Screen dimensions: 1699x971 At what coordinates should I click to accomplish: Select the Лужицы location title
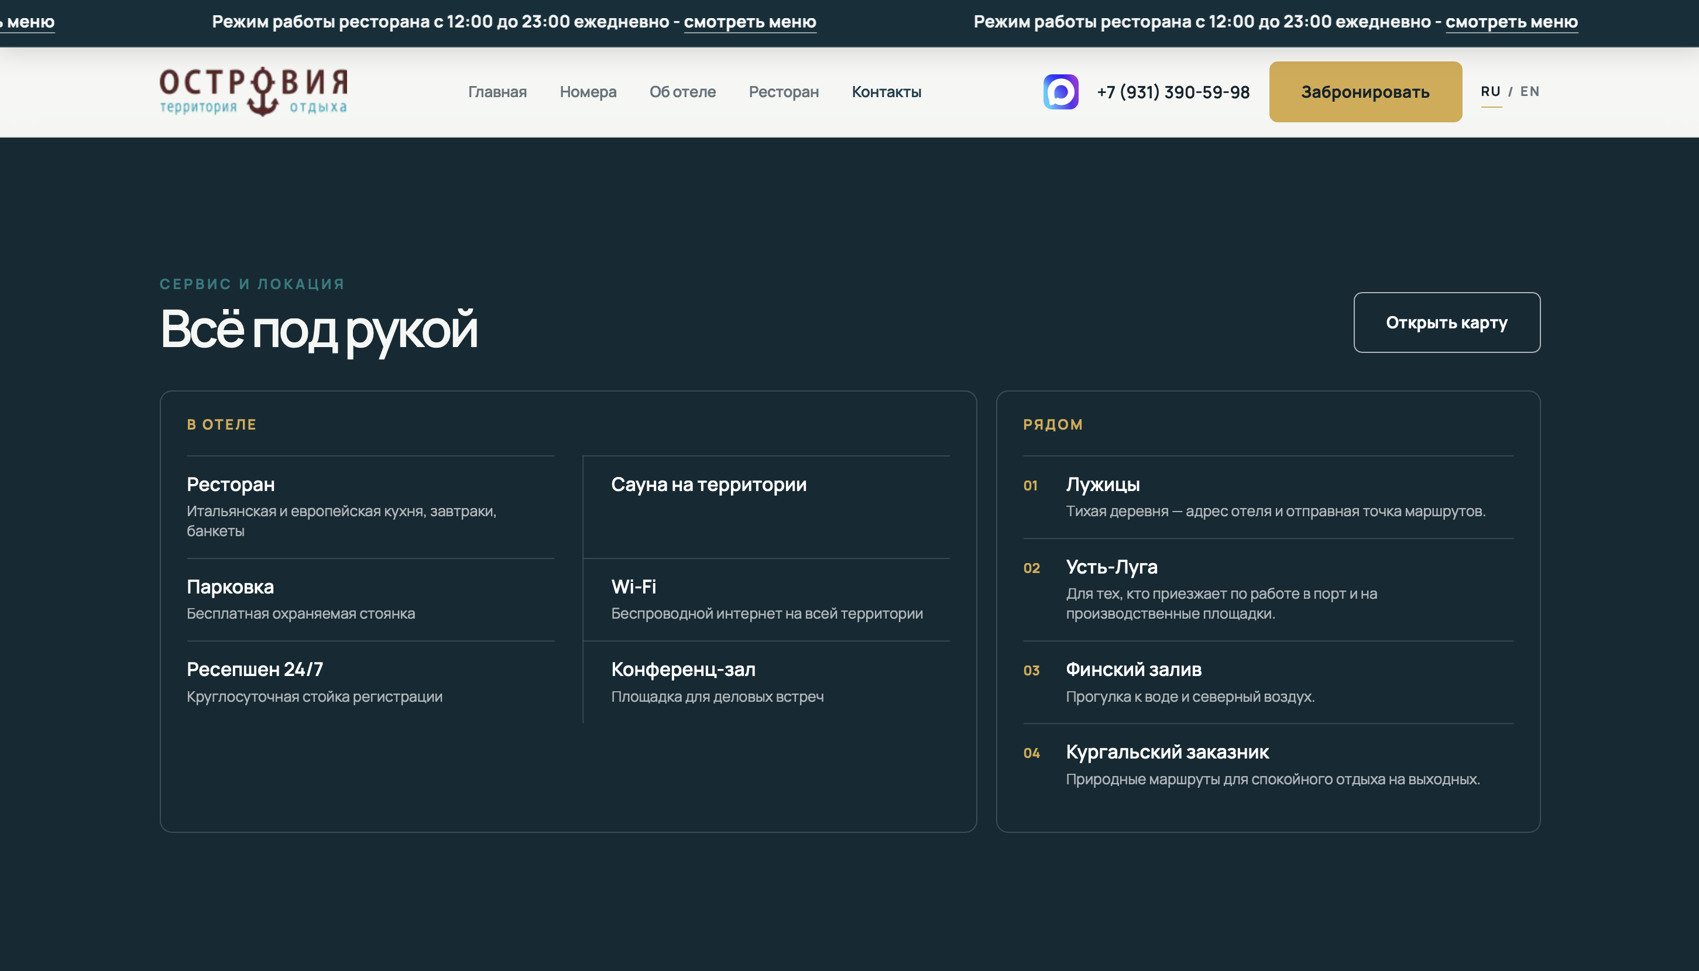(1103, 485)
